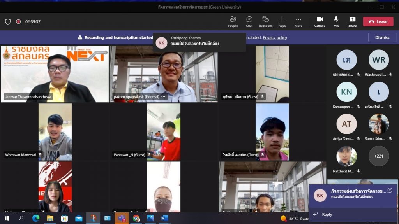Leave the meeting
The height and width of the screenshot is (224, 399).
[378, 22]
